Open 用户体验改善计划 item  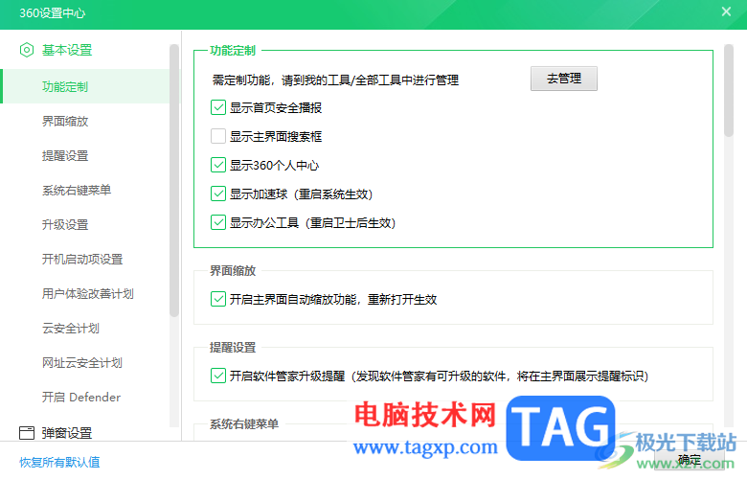click(x=88, y=293)
